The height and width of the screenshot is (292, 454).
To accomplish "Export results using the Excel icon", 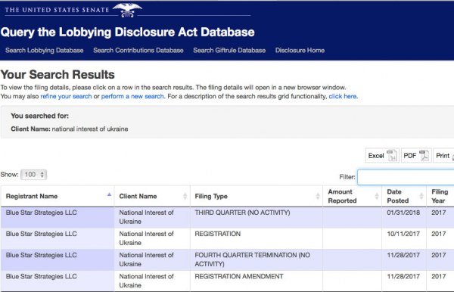I will 392,156.
